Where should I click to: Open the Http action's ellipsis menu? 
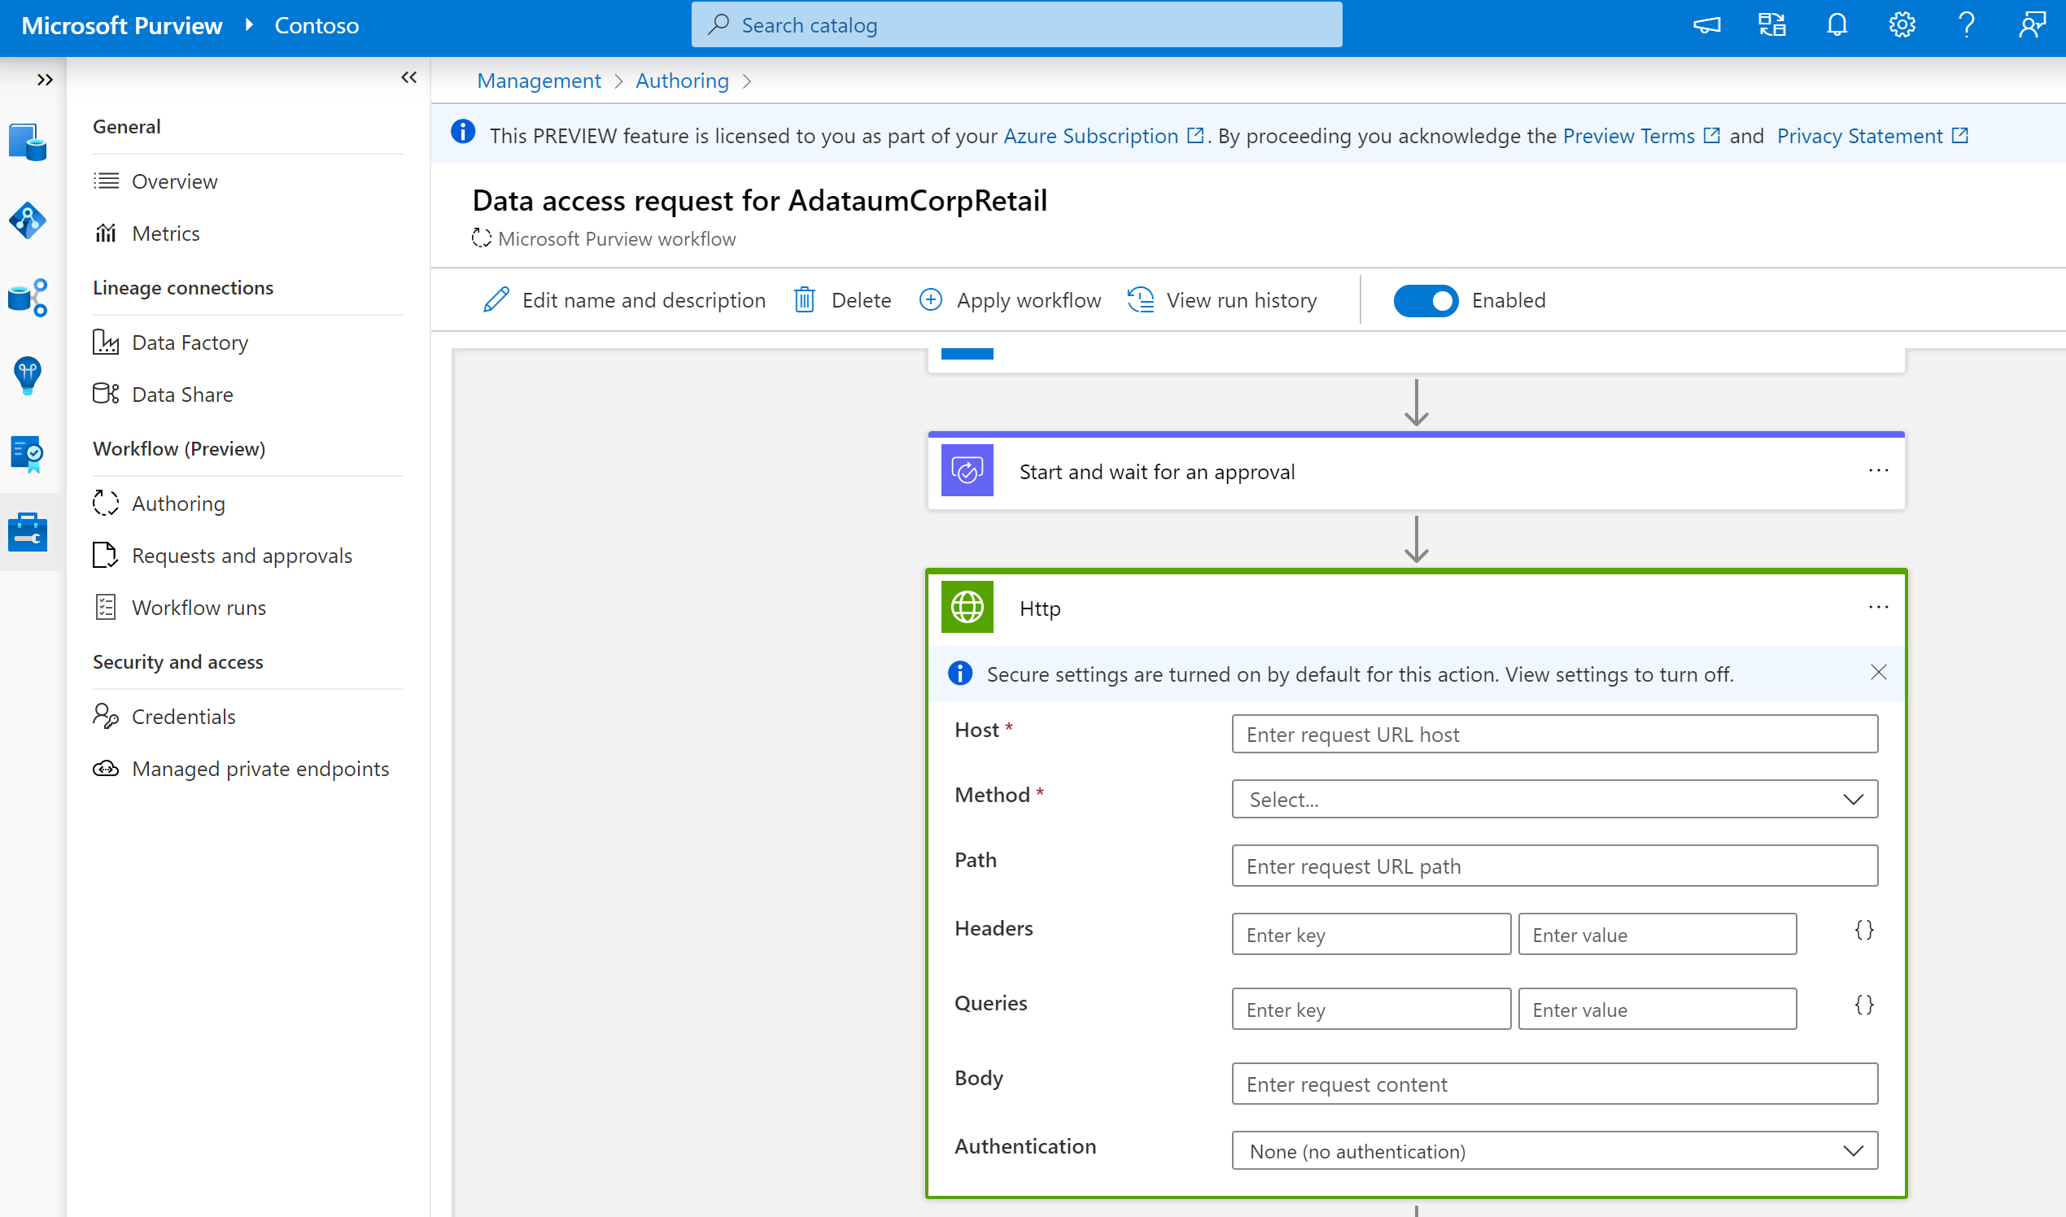point(1878,607)
